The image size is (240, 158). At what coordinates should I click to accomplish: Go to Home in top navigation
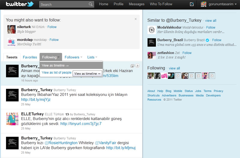pos(103,4)
